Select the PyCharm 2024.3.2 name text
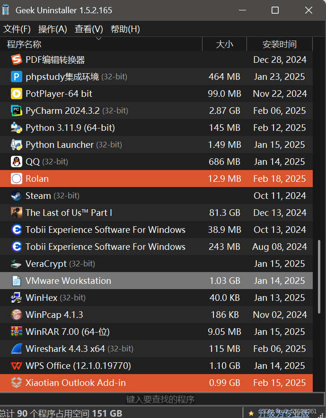The image size is (326, 418). click(62, 111)
